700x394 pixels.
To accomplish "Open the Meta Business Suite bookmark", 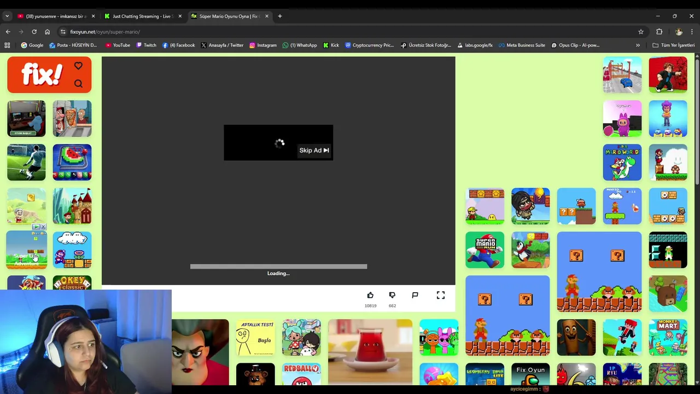I will (x=522, y=45).
